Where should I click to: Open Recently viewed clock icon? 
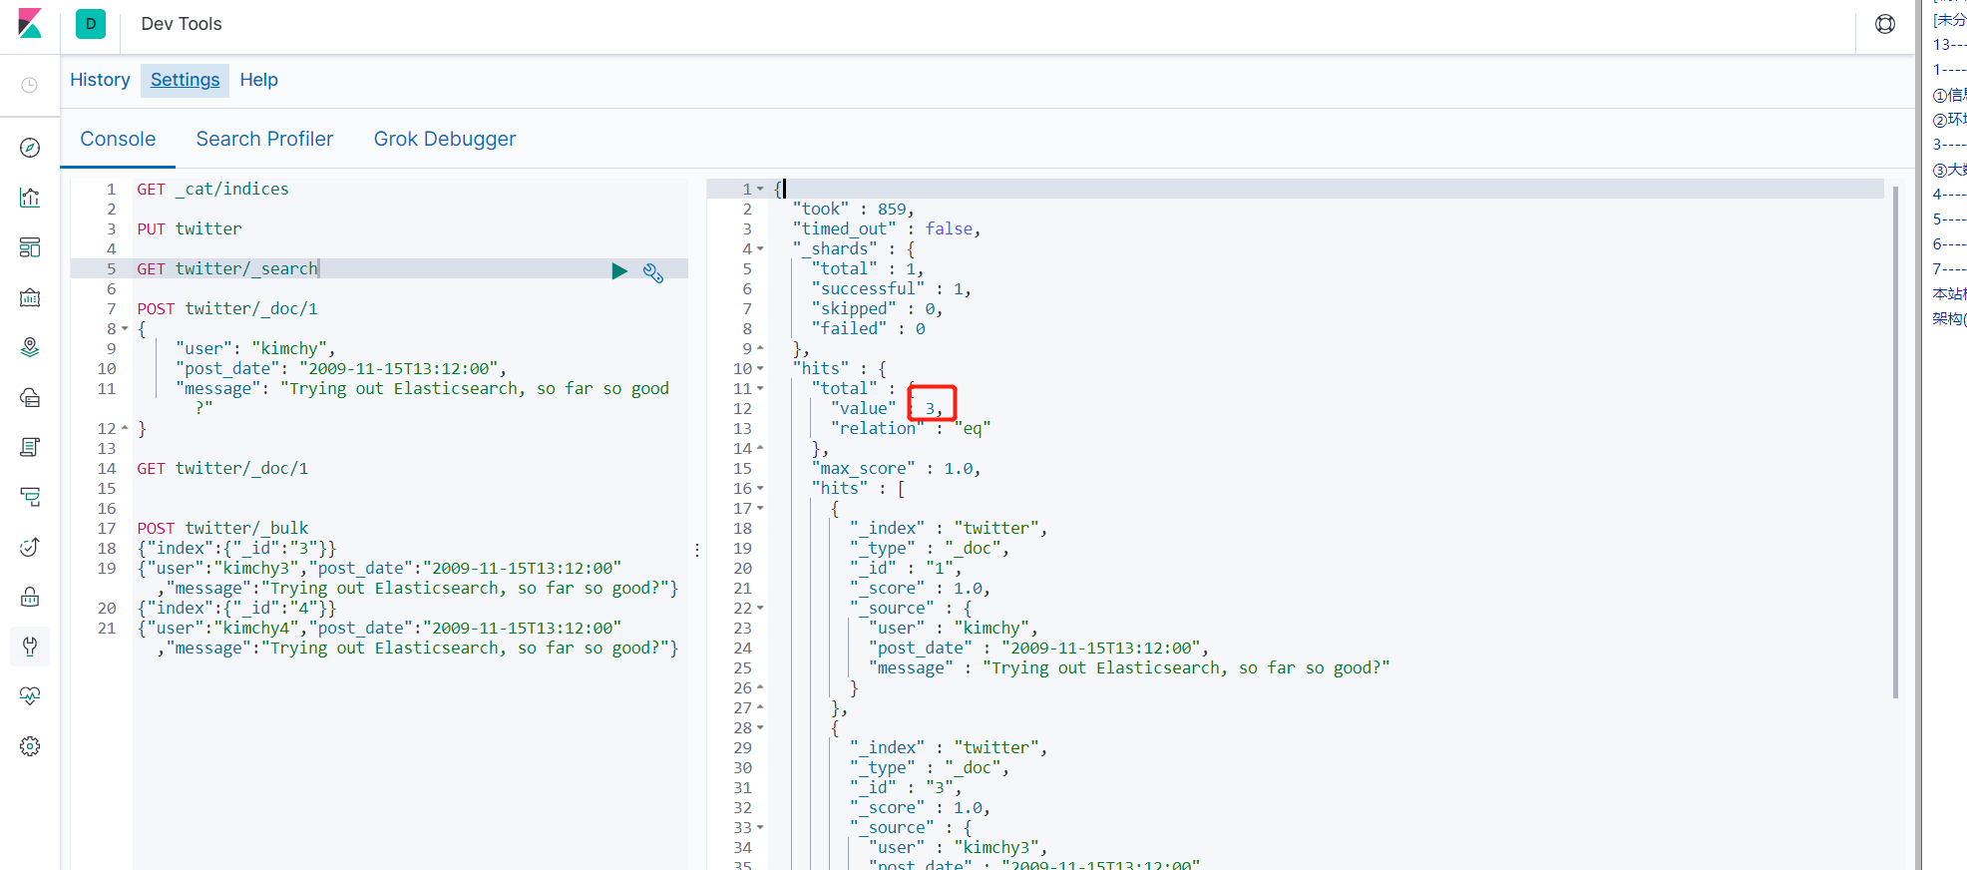coord(30,86)
